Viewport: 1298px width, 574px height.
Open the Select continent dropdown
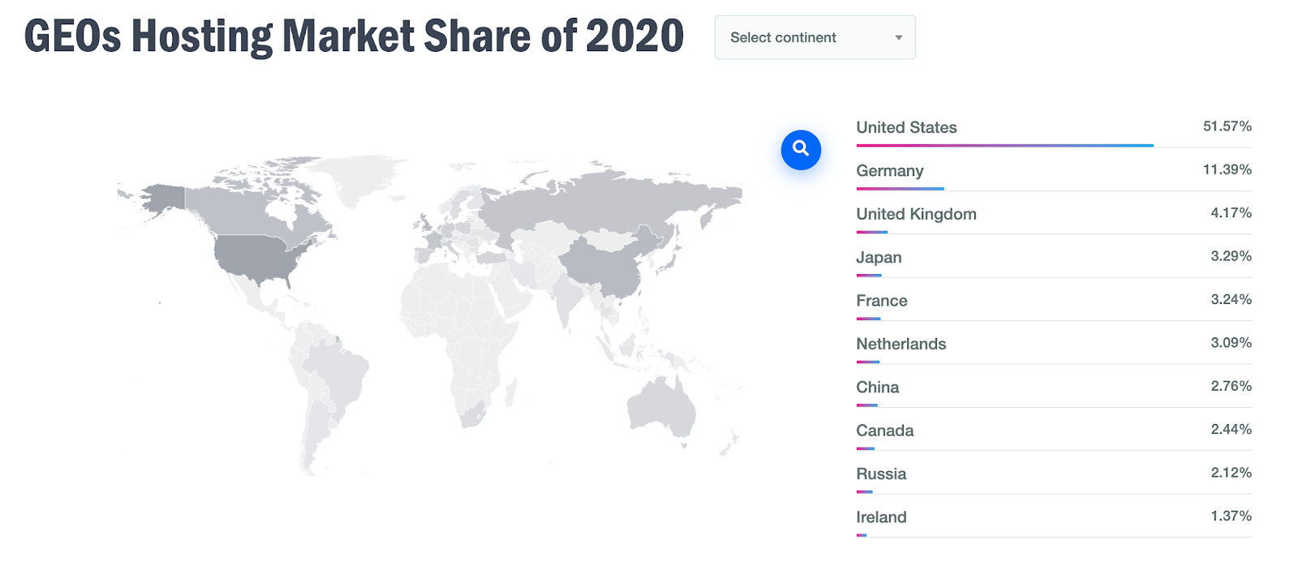click(814, 37)
